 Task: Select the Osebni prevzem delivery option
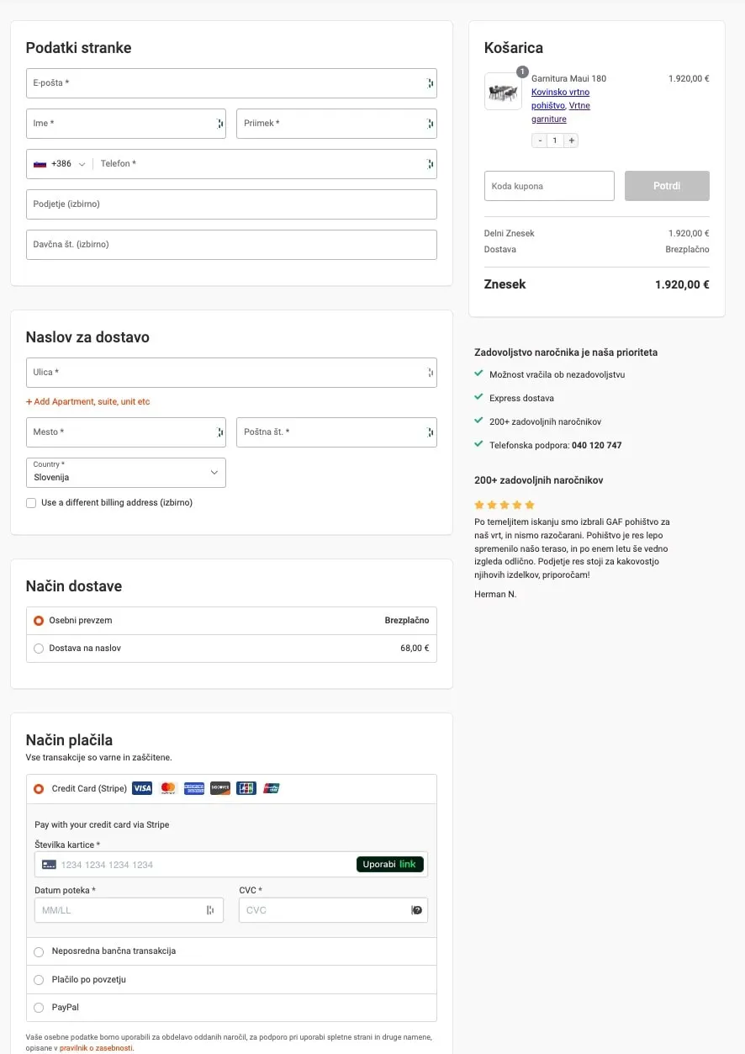[39, 621]
